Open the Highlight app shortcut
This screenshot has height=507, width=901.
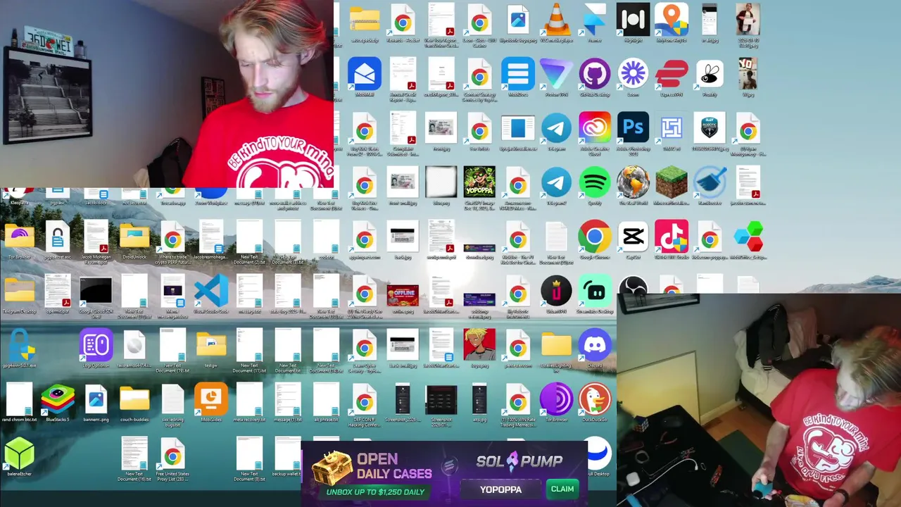coord(633,20)
